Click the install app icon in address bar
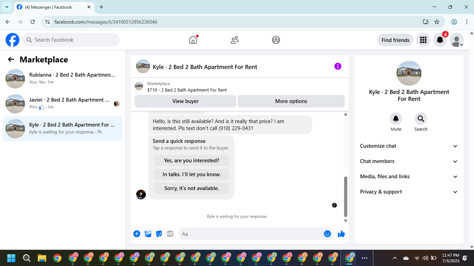The width and height of the screenshot is (474, 266). click(426, 22)
